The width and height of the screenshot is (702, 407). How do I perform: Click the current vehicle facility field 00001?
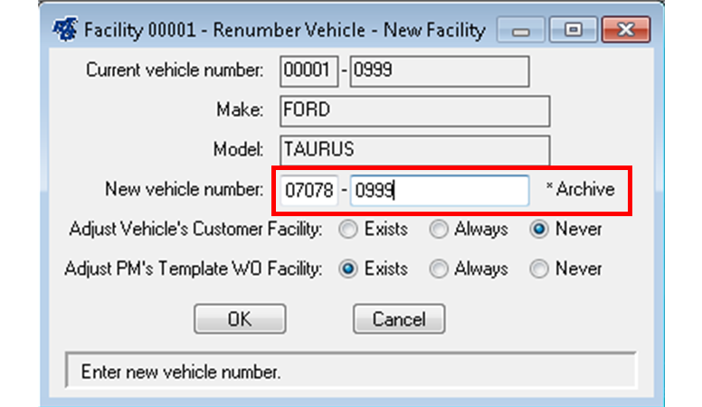(x=308, y=71)
